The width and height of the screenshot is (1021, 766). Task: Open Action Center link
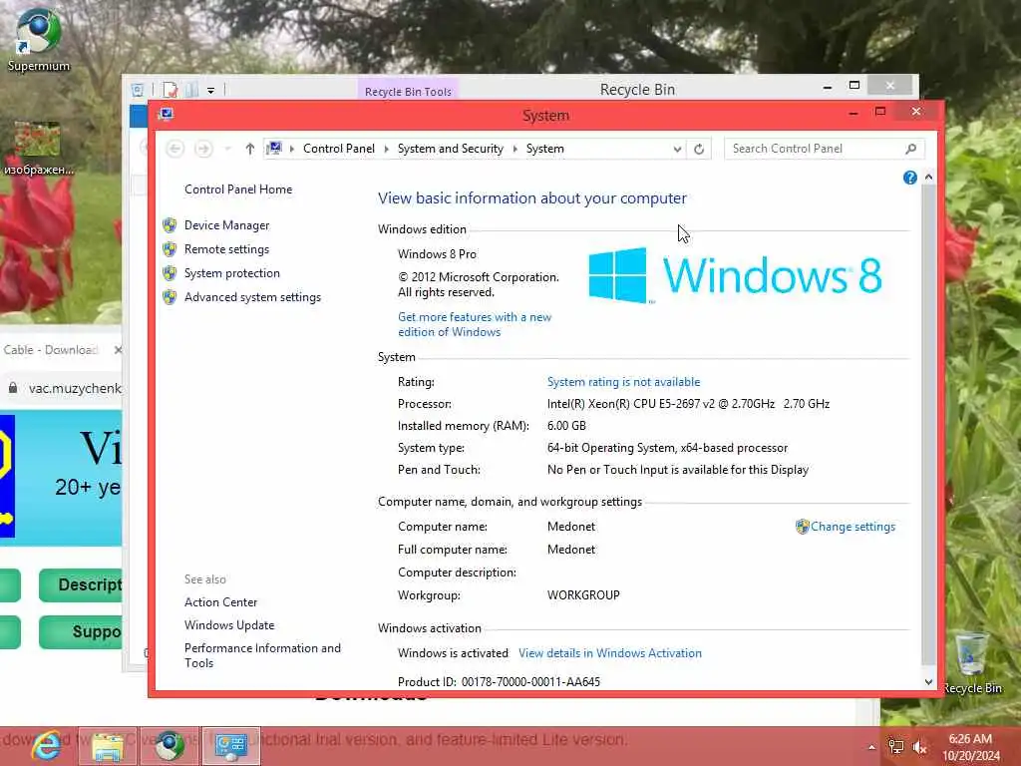[220, 602]
